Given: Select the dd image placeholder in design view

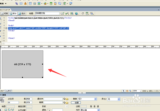Looking at the screenshot, I should tap(23, 64).
